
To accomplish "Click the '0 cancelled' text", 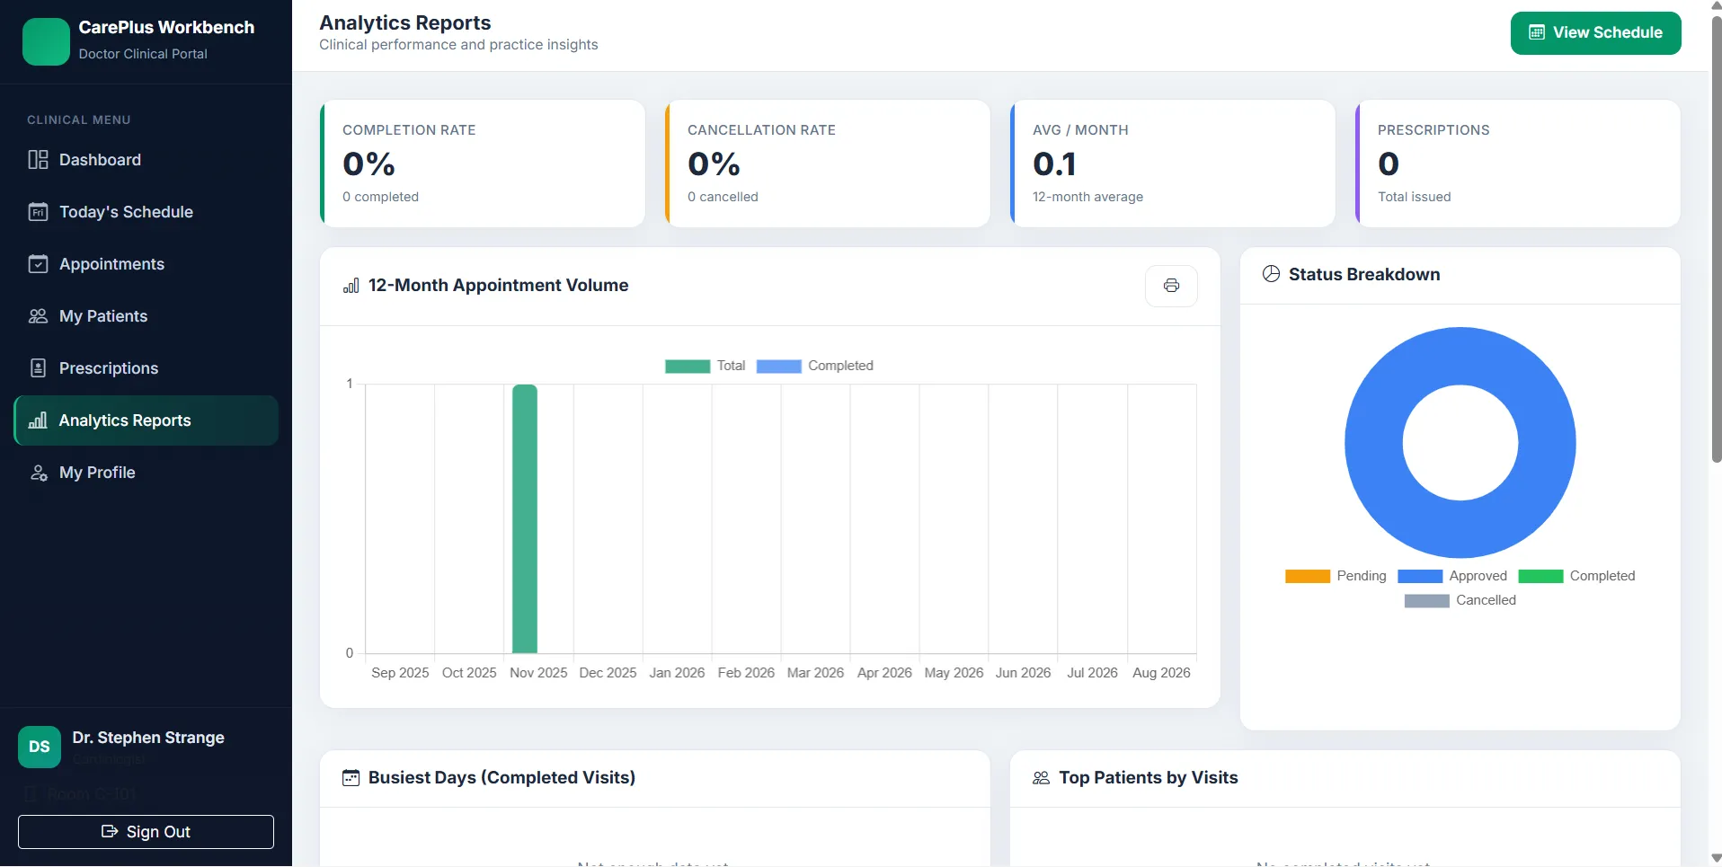I will coord(723,197).
